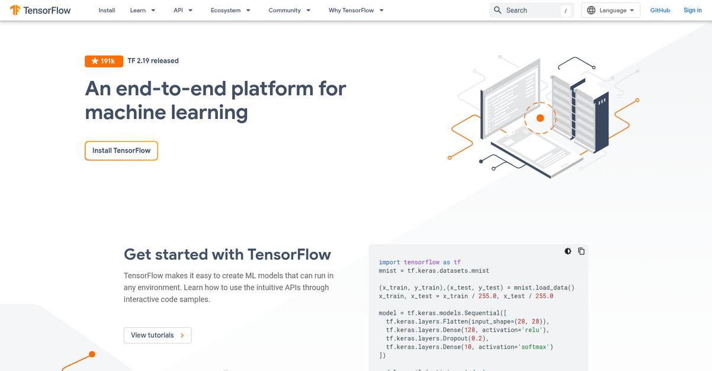
Task: Click the 'TensorFlow makes it easy' paragraph
Action: click(x=229, y=288)
